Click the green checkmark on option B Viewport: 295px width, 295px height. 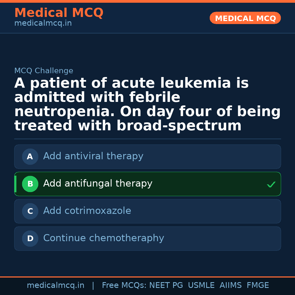tap(271, 185)
